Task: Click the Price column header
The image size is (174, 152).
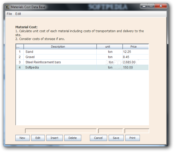Action: click(x=136, y=47)
